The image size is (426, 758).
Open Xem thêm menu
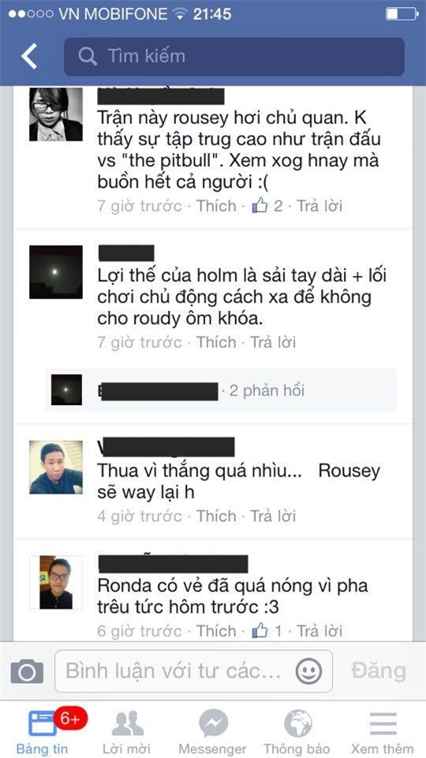click(x=383, y=732)
